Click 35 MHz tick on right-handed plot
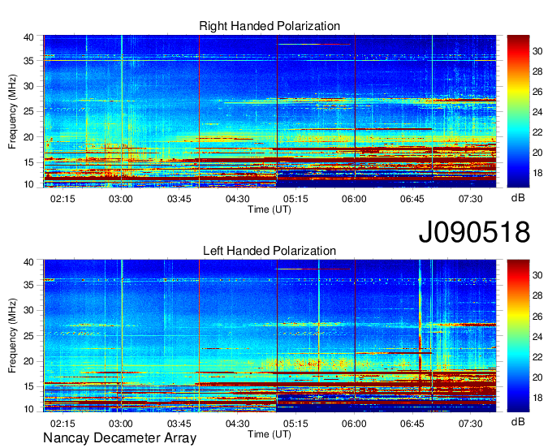Image resolution: width=552 pixels, height=448 pixels. click(28, 61)
